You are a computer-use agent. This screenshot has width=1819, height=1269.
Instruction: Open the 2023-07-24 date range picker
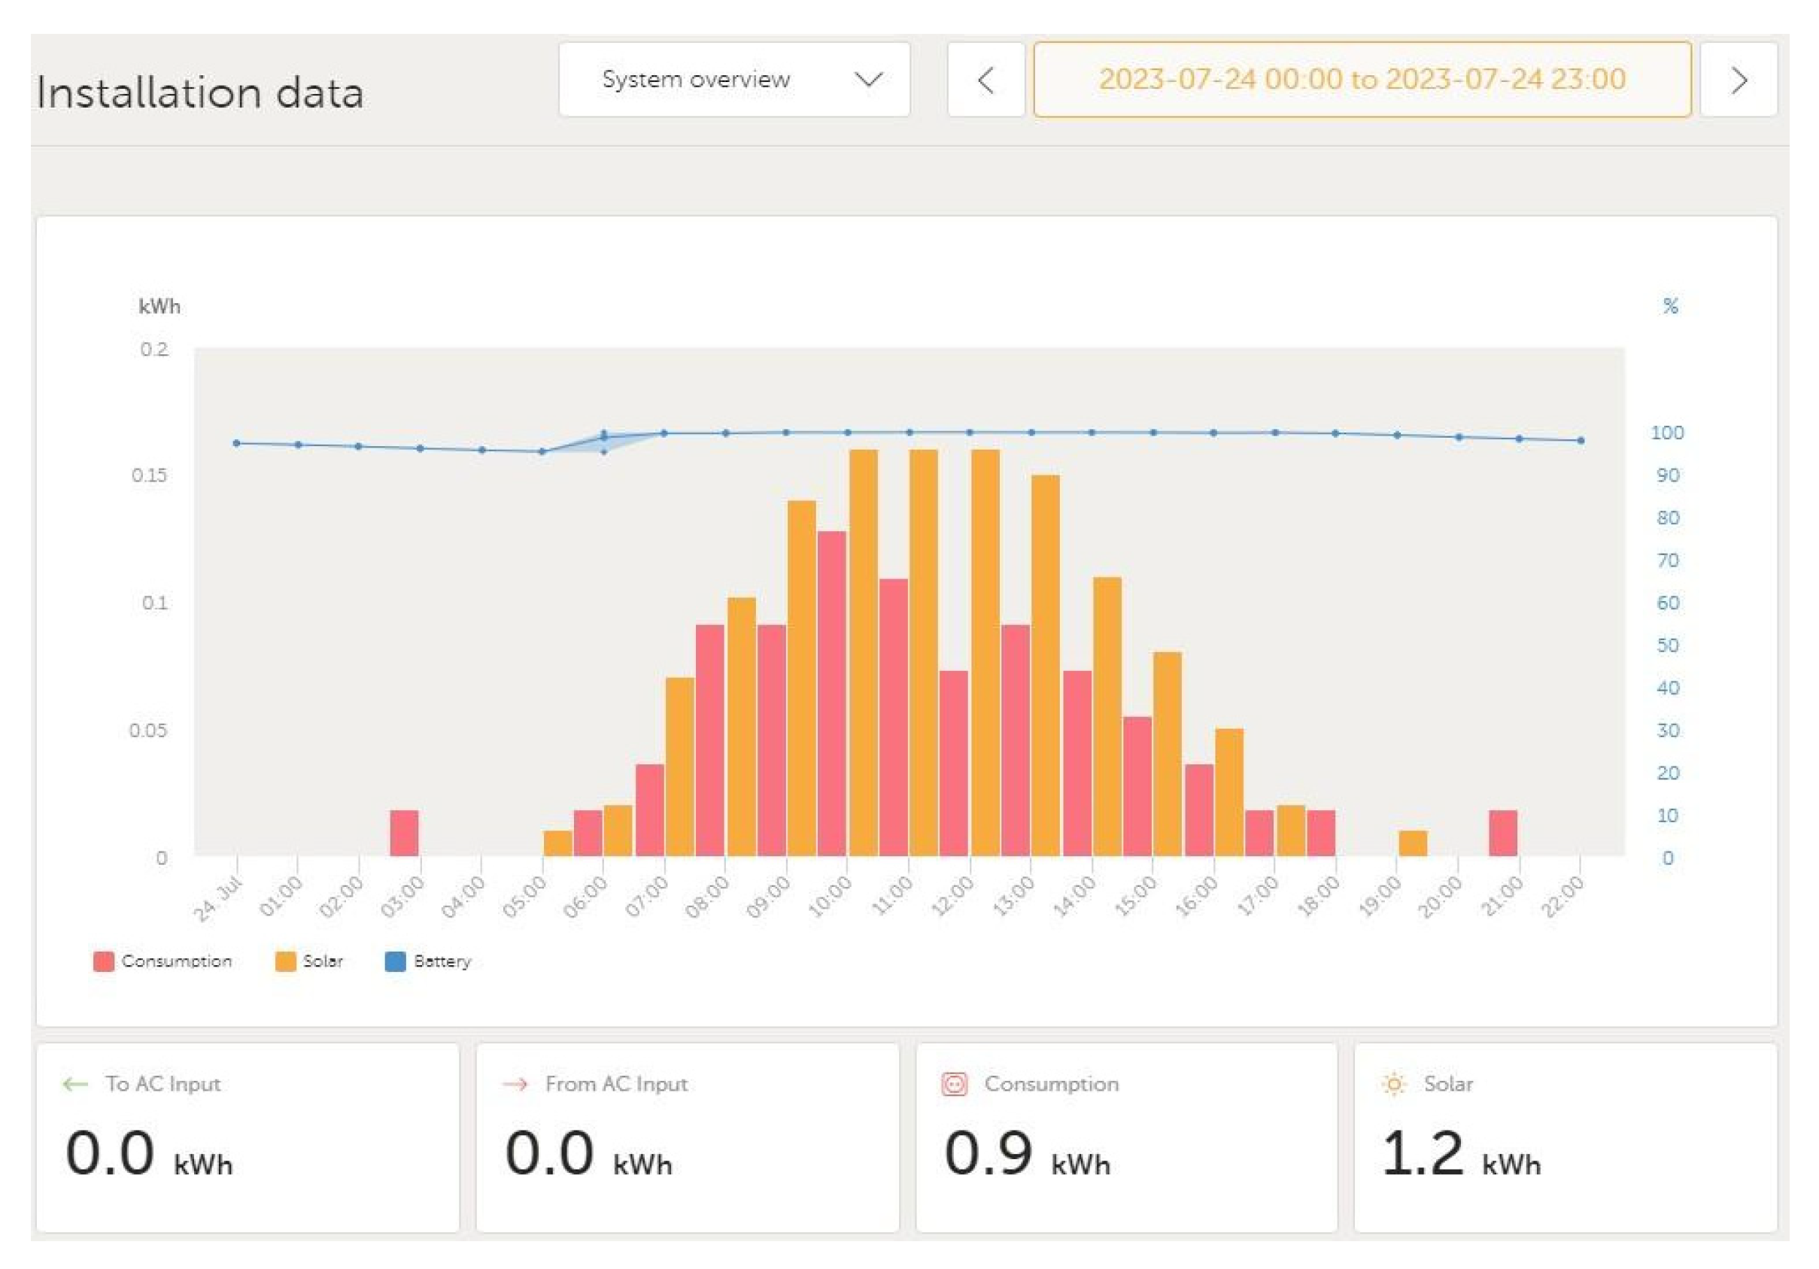[x=1362, y=80]
